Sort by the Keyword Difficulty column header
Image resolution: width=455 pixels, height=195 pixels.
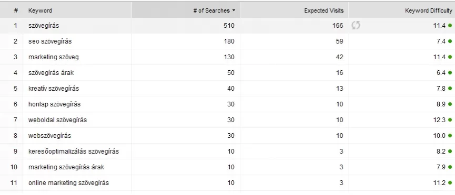click(429, 10)
